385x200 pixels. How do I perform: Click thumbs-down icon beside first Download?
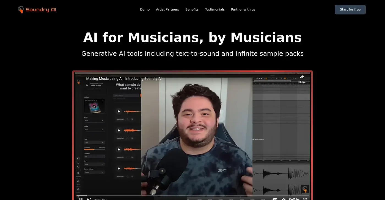click(132, 119)
